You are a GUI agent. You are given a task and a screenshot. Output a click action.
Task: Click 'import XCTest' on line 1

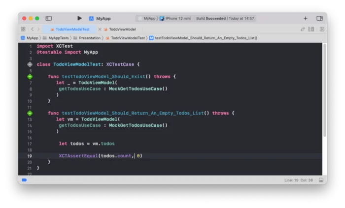coord(55,46)
